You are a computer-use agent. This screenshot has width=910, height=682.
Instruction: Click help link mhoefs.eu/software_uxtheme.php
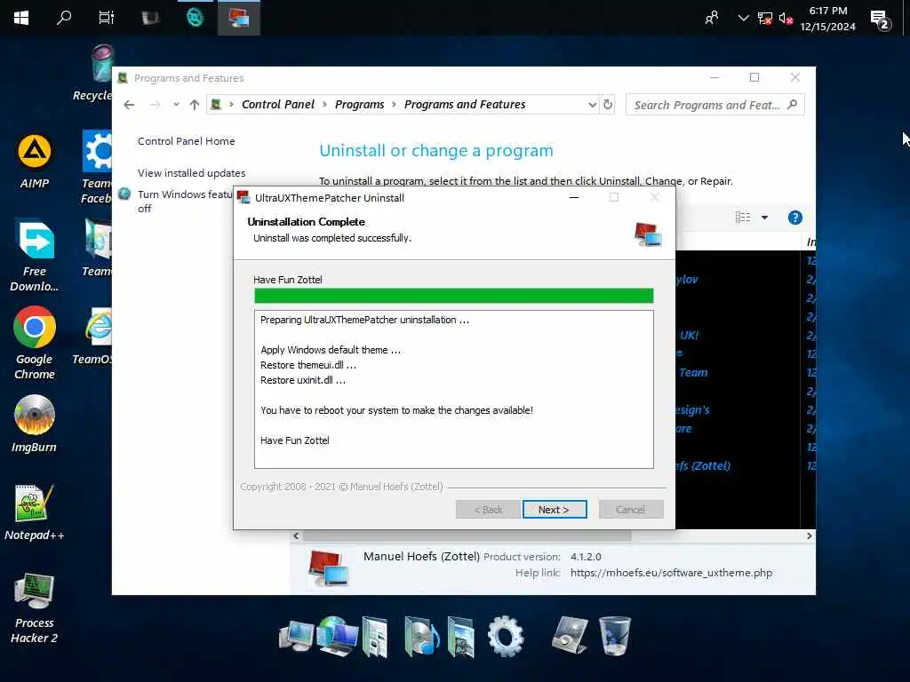(x=671, y=573)
